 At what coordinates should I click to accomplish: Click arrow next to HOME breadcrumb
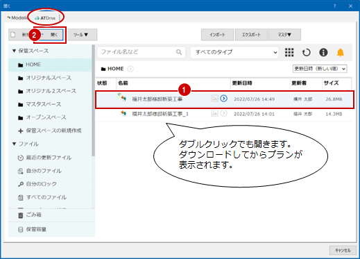coord(130,69)
